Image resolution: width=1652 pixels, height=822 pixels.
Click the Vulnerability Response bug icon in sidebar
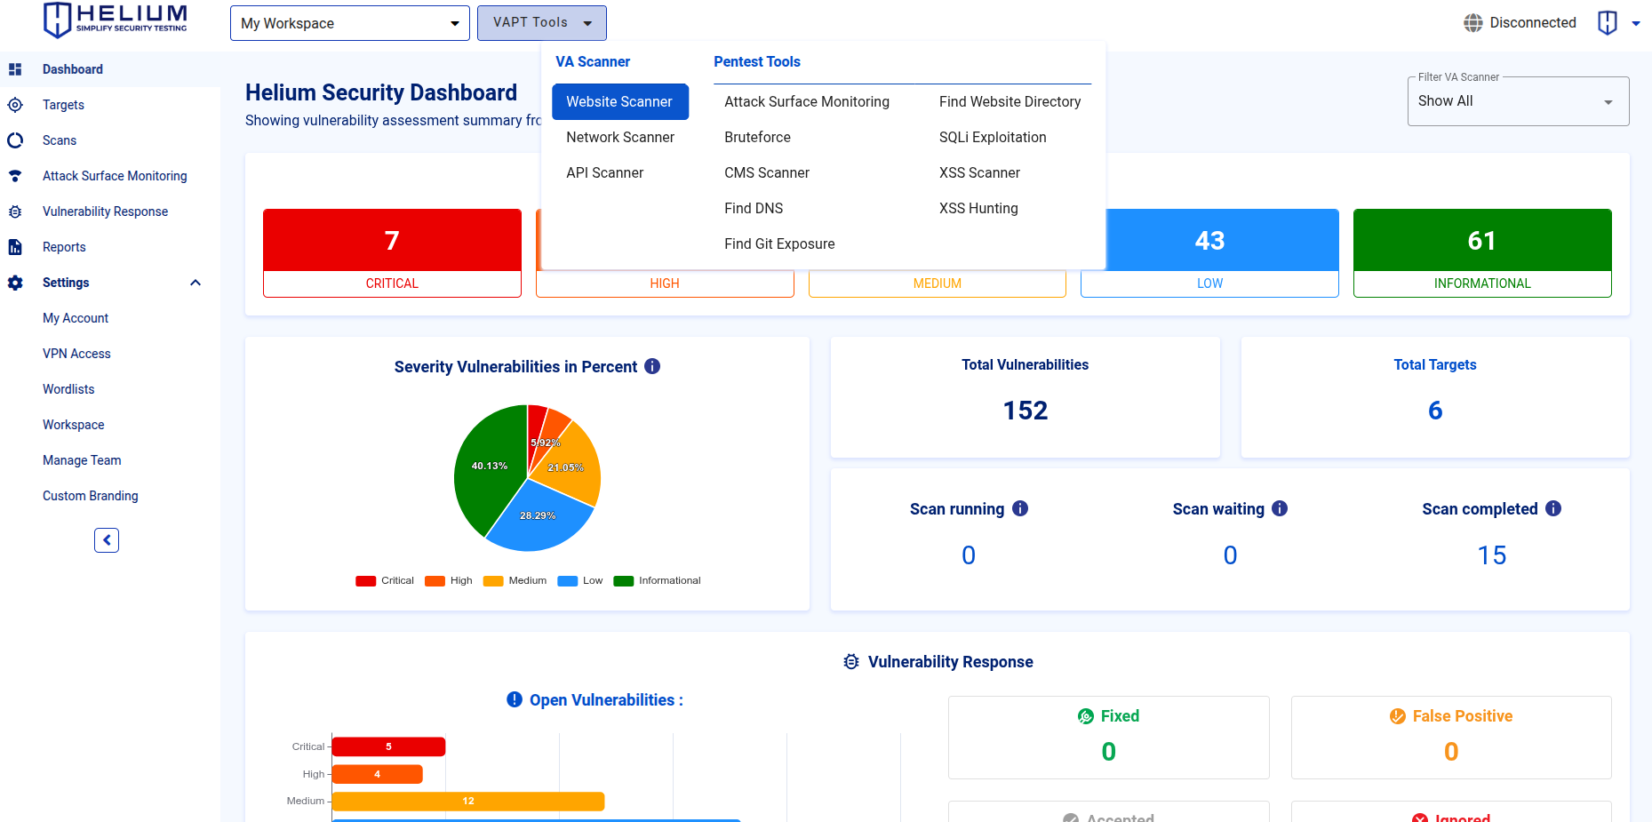click(15, 211)
